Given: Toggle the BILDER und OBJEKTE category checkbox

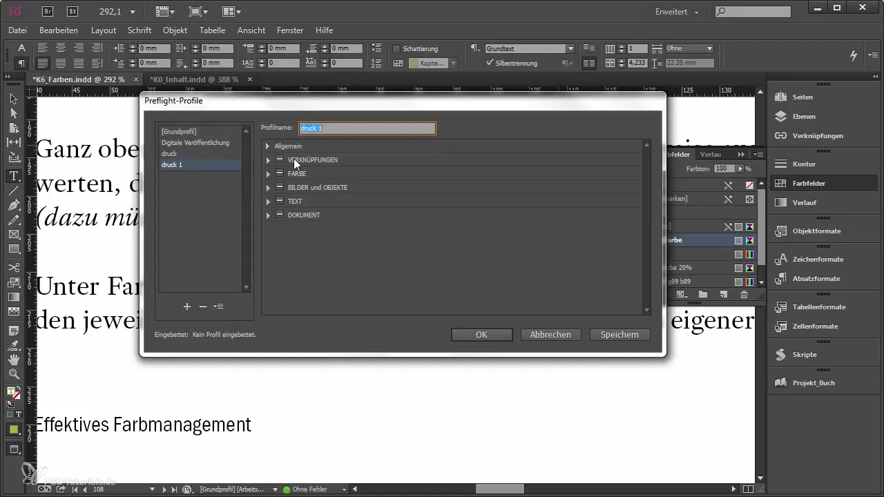Looking at the screenshot, I should [x=280, y=187].
